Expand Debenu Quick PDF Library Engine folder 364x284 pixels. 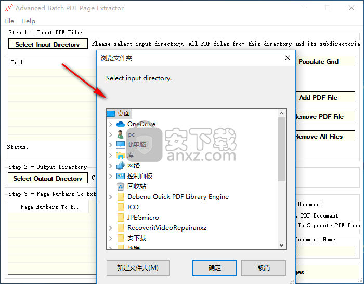click(x=111, y=197)
